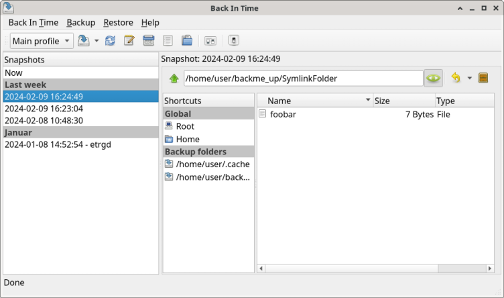Image resolution: width=504 pixels, height=298 pixels.
Task: Click the folder path input field
Action: [x=302, y=79]
